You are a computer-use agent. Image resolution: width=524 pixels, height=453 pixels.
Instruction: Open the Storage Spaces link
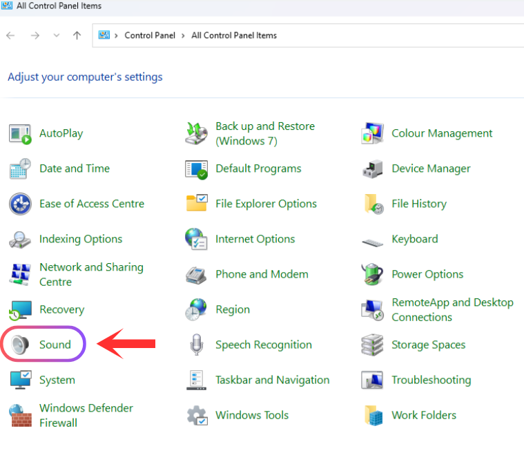429,345
